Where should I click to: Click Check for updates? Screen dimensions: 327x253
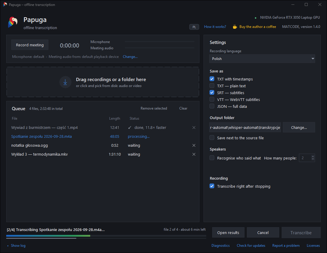251,246
